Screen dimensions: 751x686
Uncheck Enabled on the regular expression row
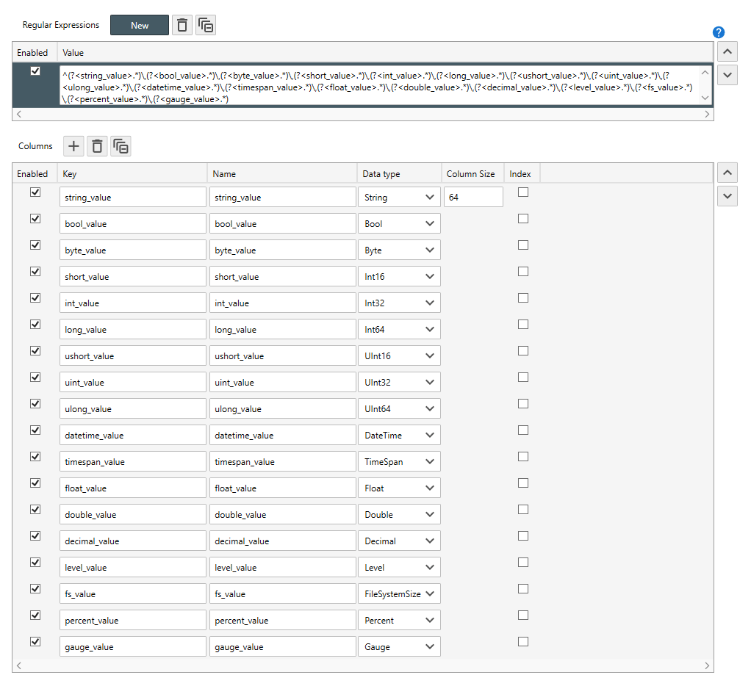coord(35,70)
